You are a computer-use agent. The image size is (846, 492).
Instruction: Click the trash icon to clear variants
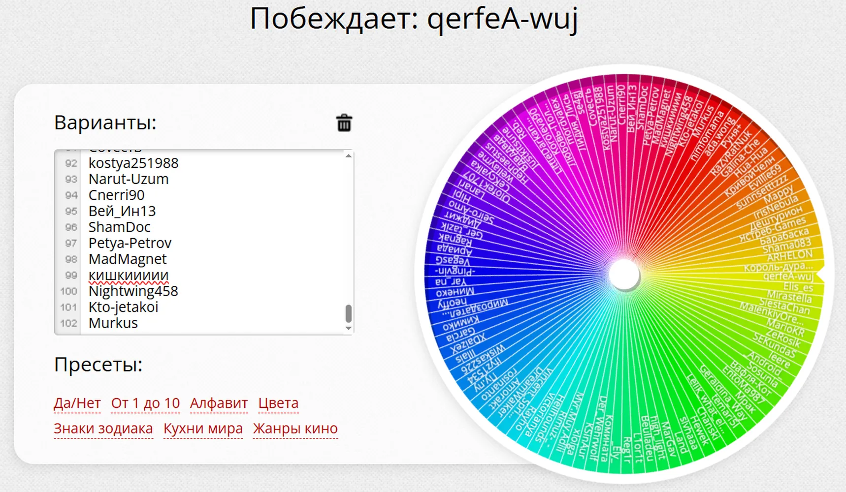point(344,123)
